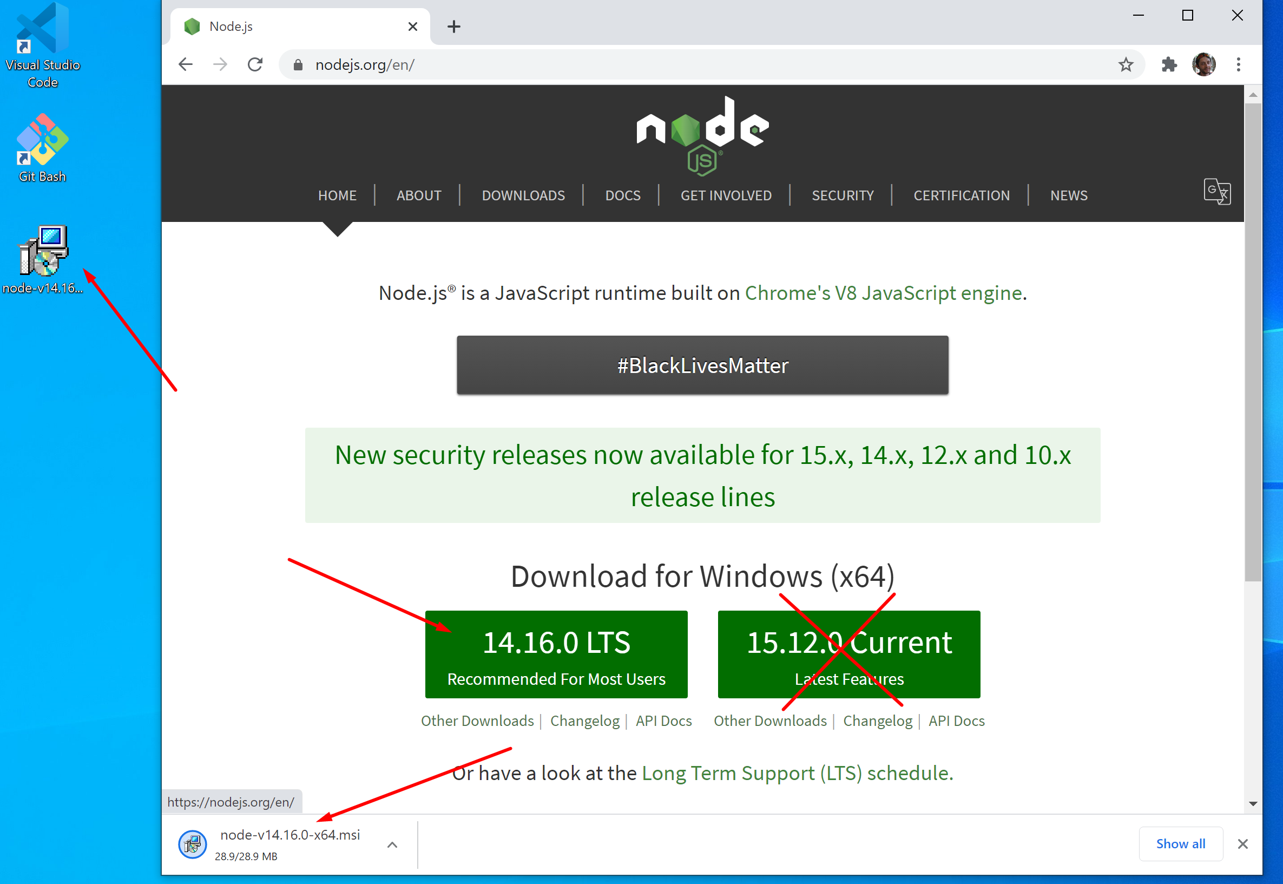
Task: Open API Docs under the LTS button
Action: (x=663, y=721)
